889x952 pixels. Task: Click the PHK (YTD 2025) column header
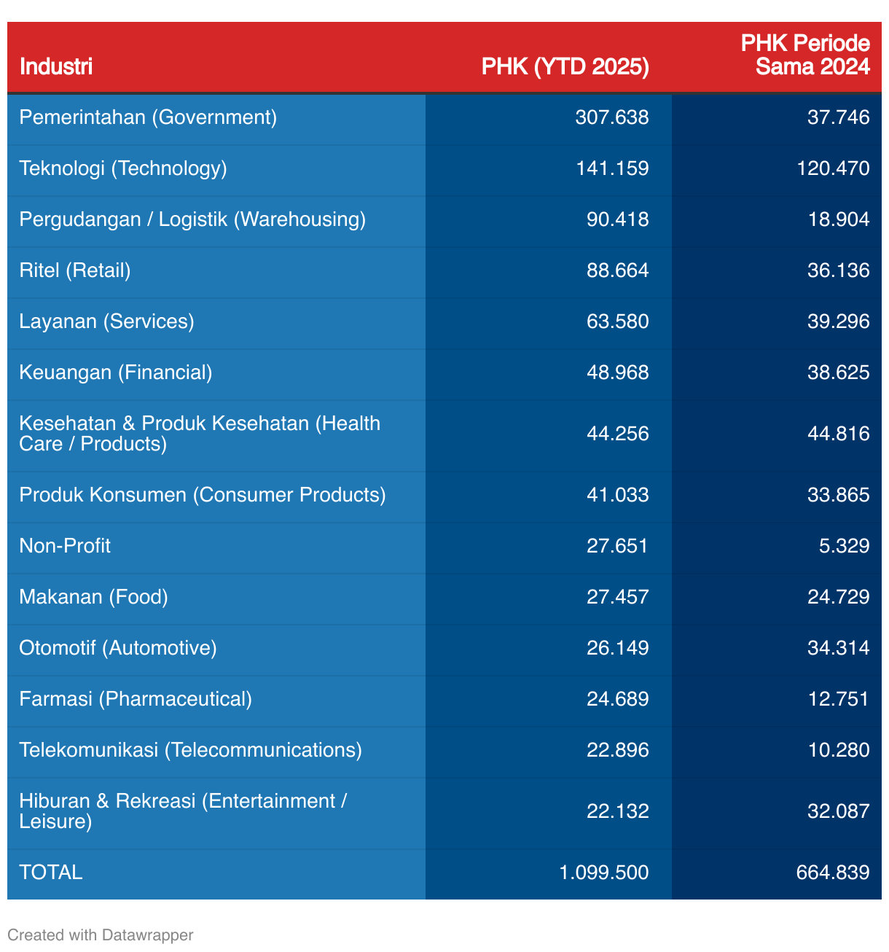[x=565, y=66]
